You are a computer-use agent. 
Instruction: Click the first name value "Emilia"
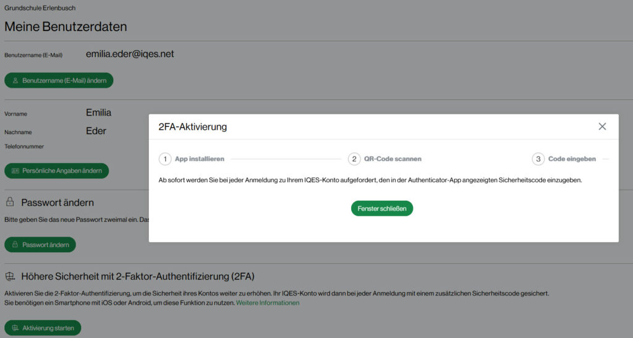click(98, 112)
